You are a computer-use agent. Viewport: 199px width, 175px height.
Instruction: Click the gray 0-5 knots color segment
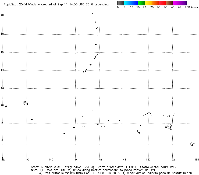click(120, 3)
